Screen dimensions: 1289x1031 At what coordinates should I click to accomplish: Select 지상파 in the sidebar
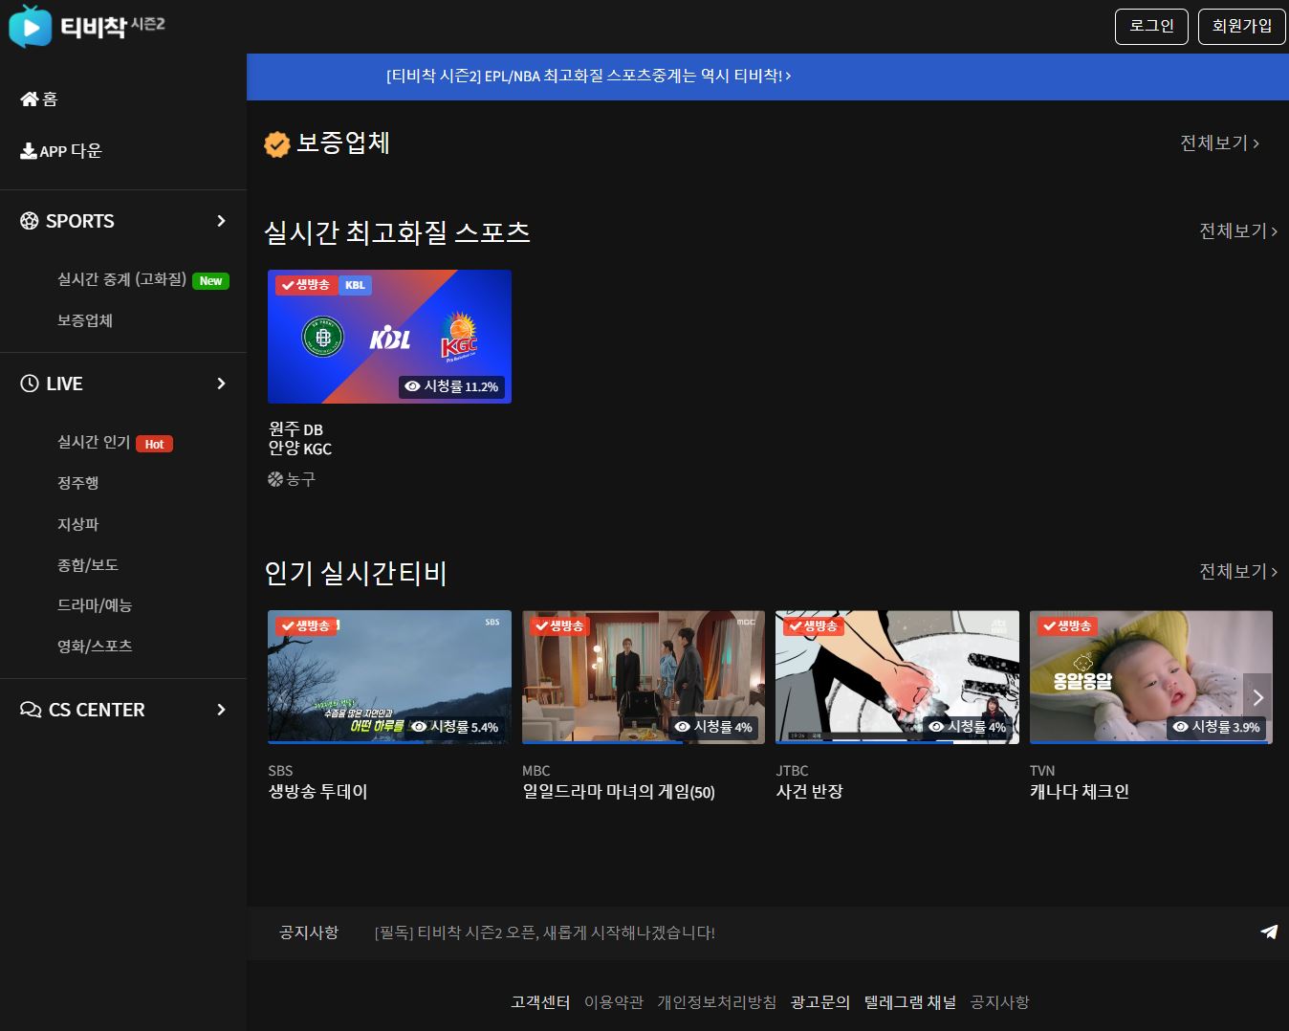pos(78,524)
